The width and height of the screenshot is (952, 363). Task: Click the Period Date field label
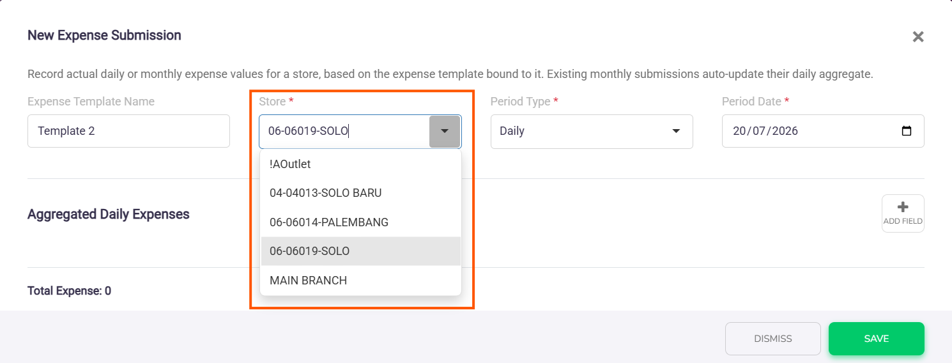click(751, 102)
